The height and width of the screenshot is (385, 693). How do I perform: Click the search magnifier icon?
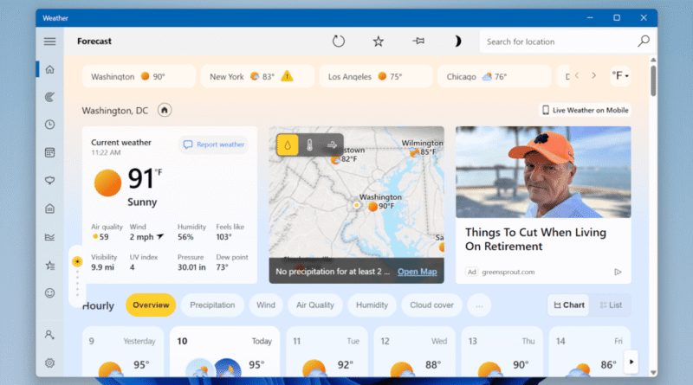(x=644, y=41)
